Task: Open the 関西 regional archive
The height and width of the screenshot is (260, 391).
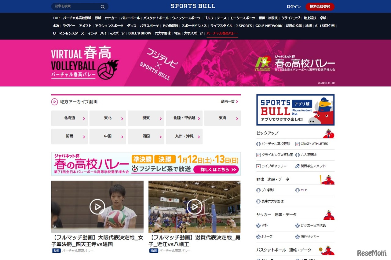Action: pos(69,137)
